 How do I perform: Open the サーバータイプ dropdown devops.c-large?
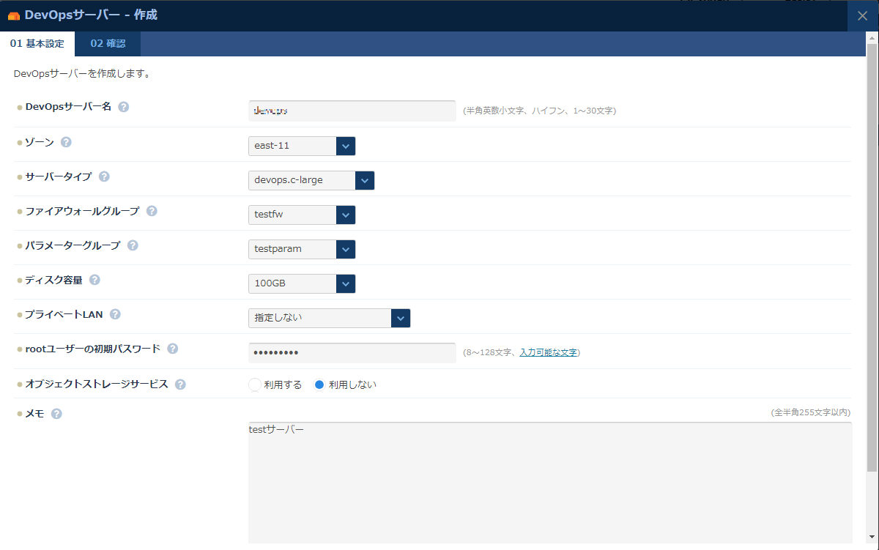coord(311,180)
